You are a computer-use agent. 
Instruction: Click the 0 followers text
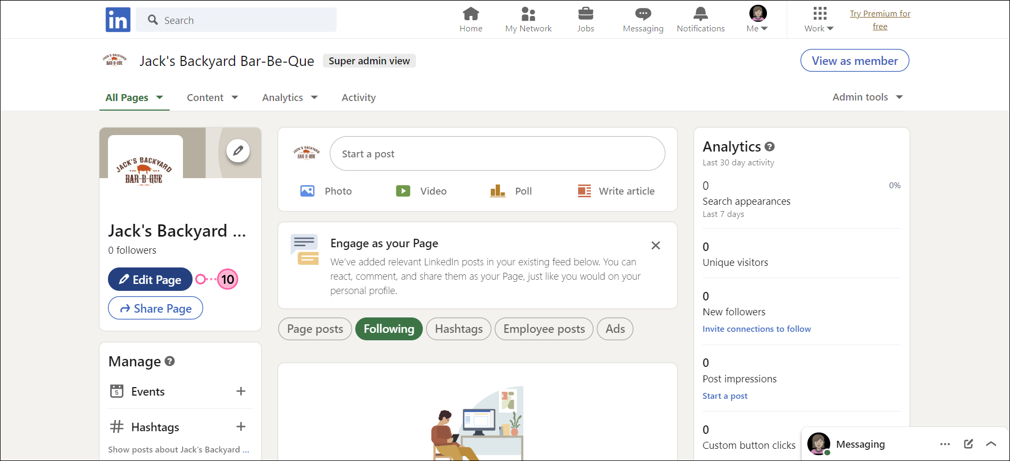point(132,250)
